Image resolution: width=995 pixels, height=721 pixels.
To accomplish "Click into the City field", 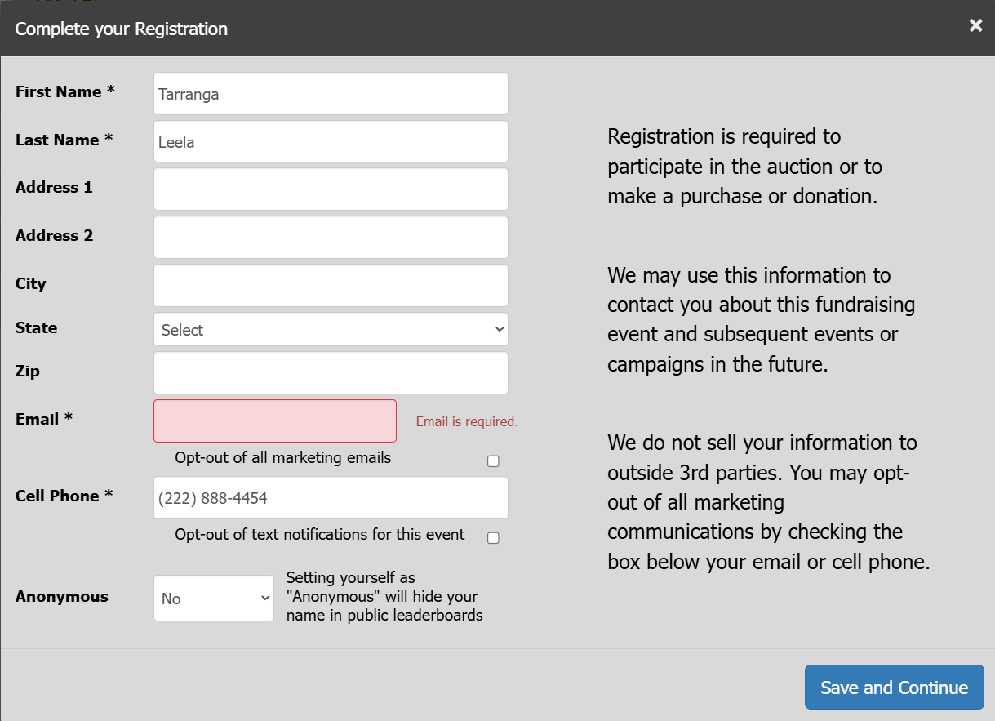I will click(331, 286).
